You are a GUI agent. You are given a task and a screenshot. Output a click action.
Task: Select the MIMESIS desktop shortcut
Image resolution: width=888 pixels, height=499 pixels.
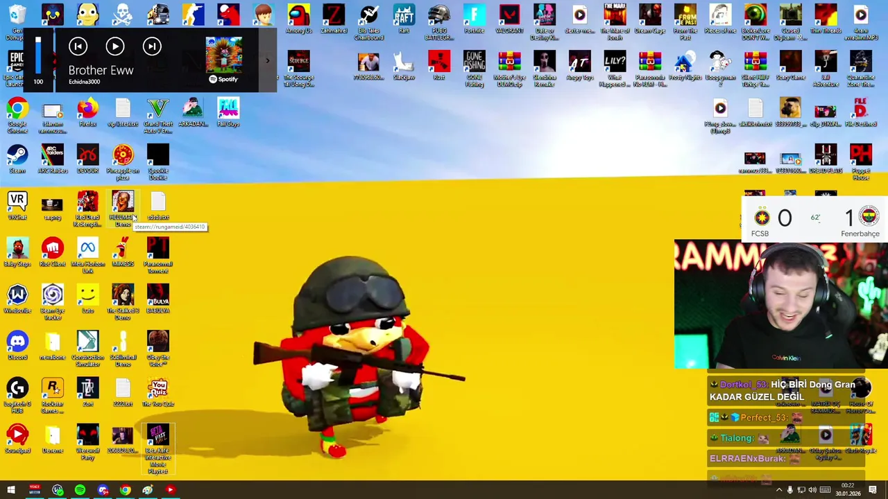coord(123,252)
